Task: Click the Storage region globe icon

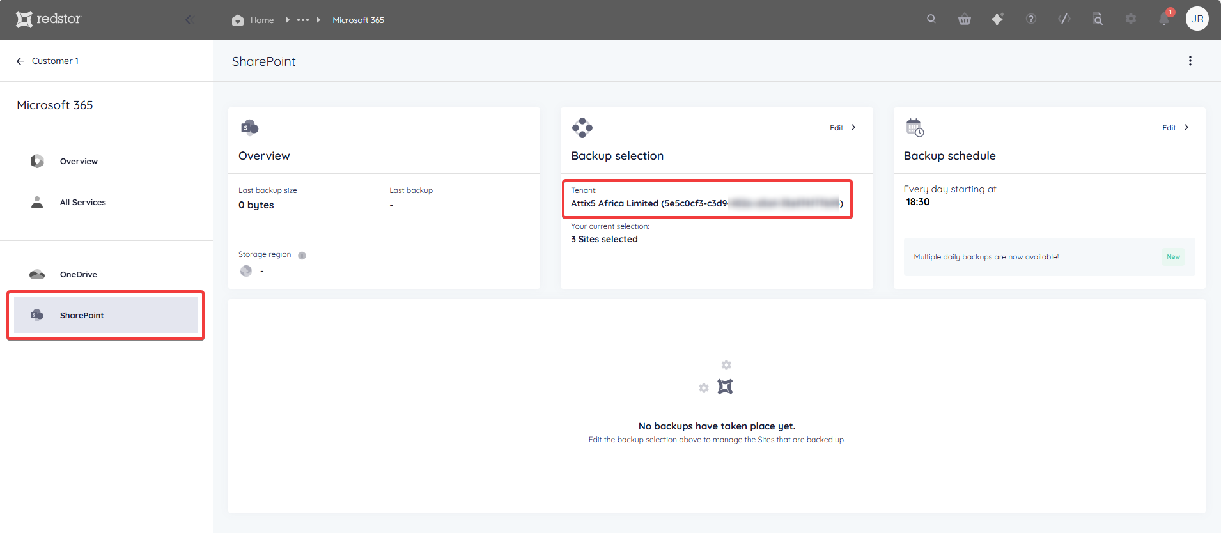Action: pyautogui.click(x=246, y=271)
